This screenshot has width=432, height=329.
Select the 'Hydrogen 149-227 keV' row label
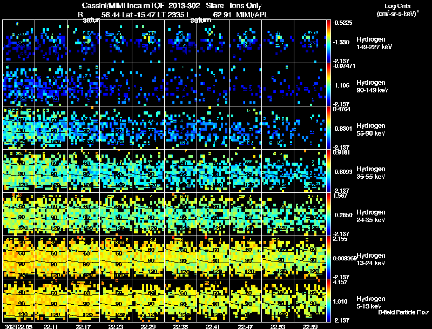coord(374,43)
